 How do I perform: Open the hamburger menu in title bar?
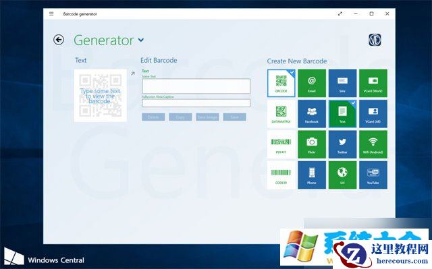point(51,13)
